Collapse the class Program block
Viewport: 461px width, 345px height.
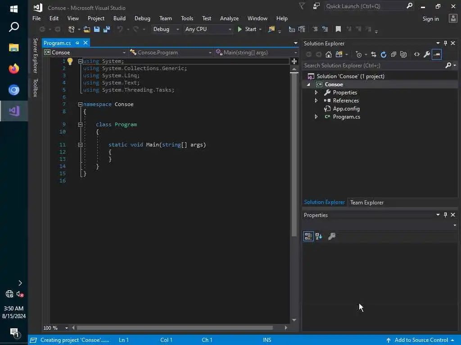click(80, 125)
